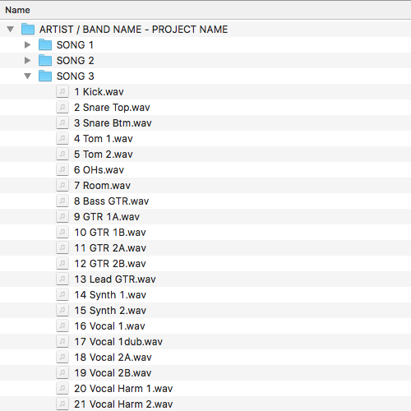This screenshot has height=411, width=411.
Task: Collapse the SONG 3 folder triangle
Action: coord(28,76)
